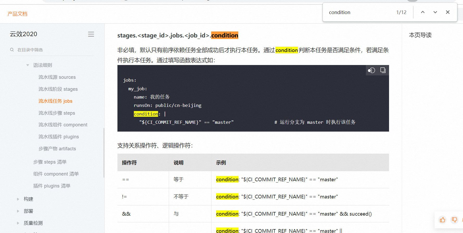Click the 'runsOn: public/cn-beijing' code line
The height and width of the screenshot is (233, 463).
pos(167,105)
